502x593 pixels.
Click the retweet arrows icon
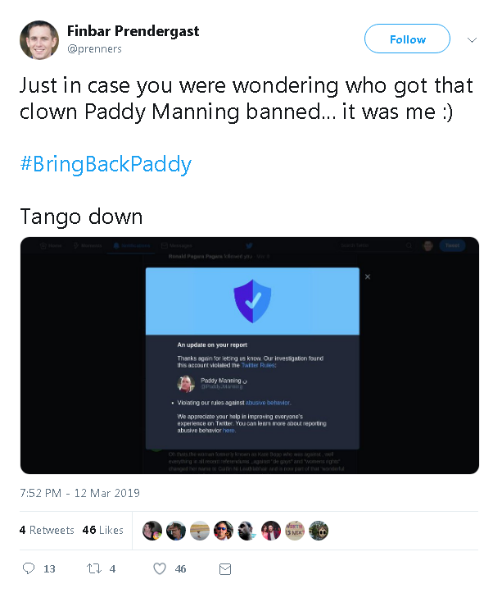tap(93, 568)
